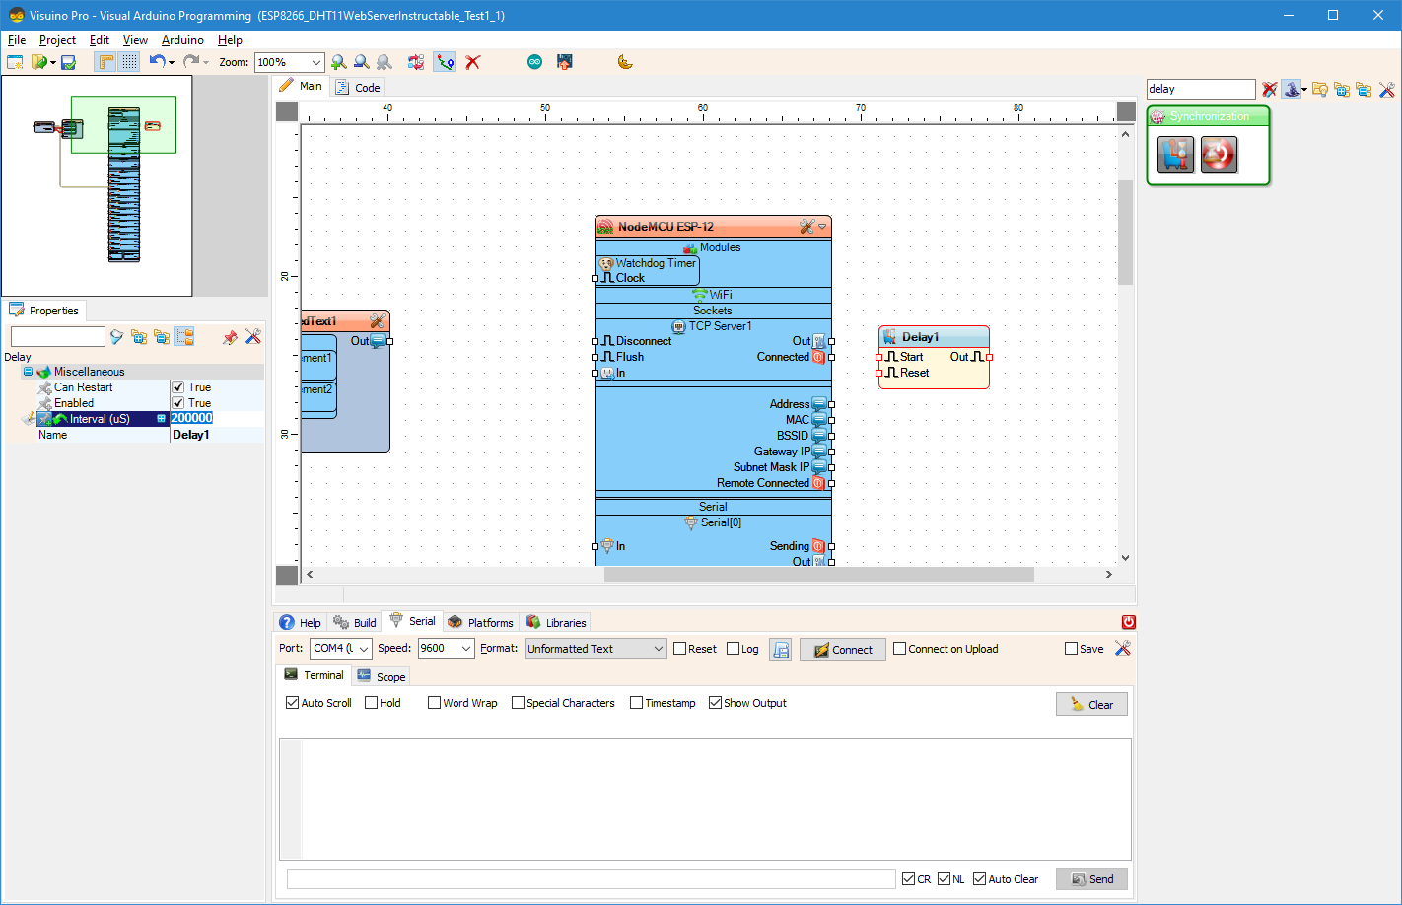Collapse all palette categories icon

pyautogui.click(x=1364, y=89)
